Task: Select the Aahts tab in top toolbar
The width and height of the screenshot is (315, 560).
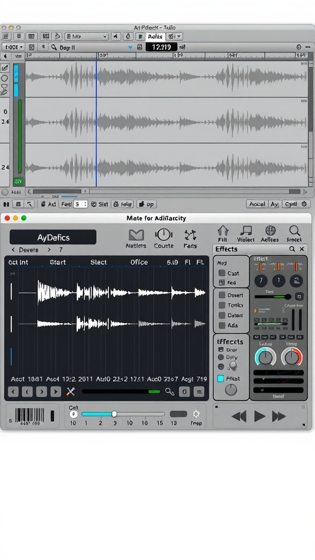Action: tap(155, 37)
